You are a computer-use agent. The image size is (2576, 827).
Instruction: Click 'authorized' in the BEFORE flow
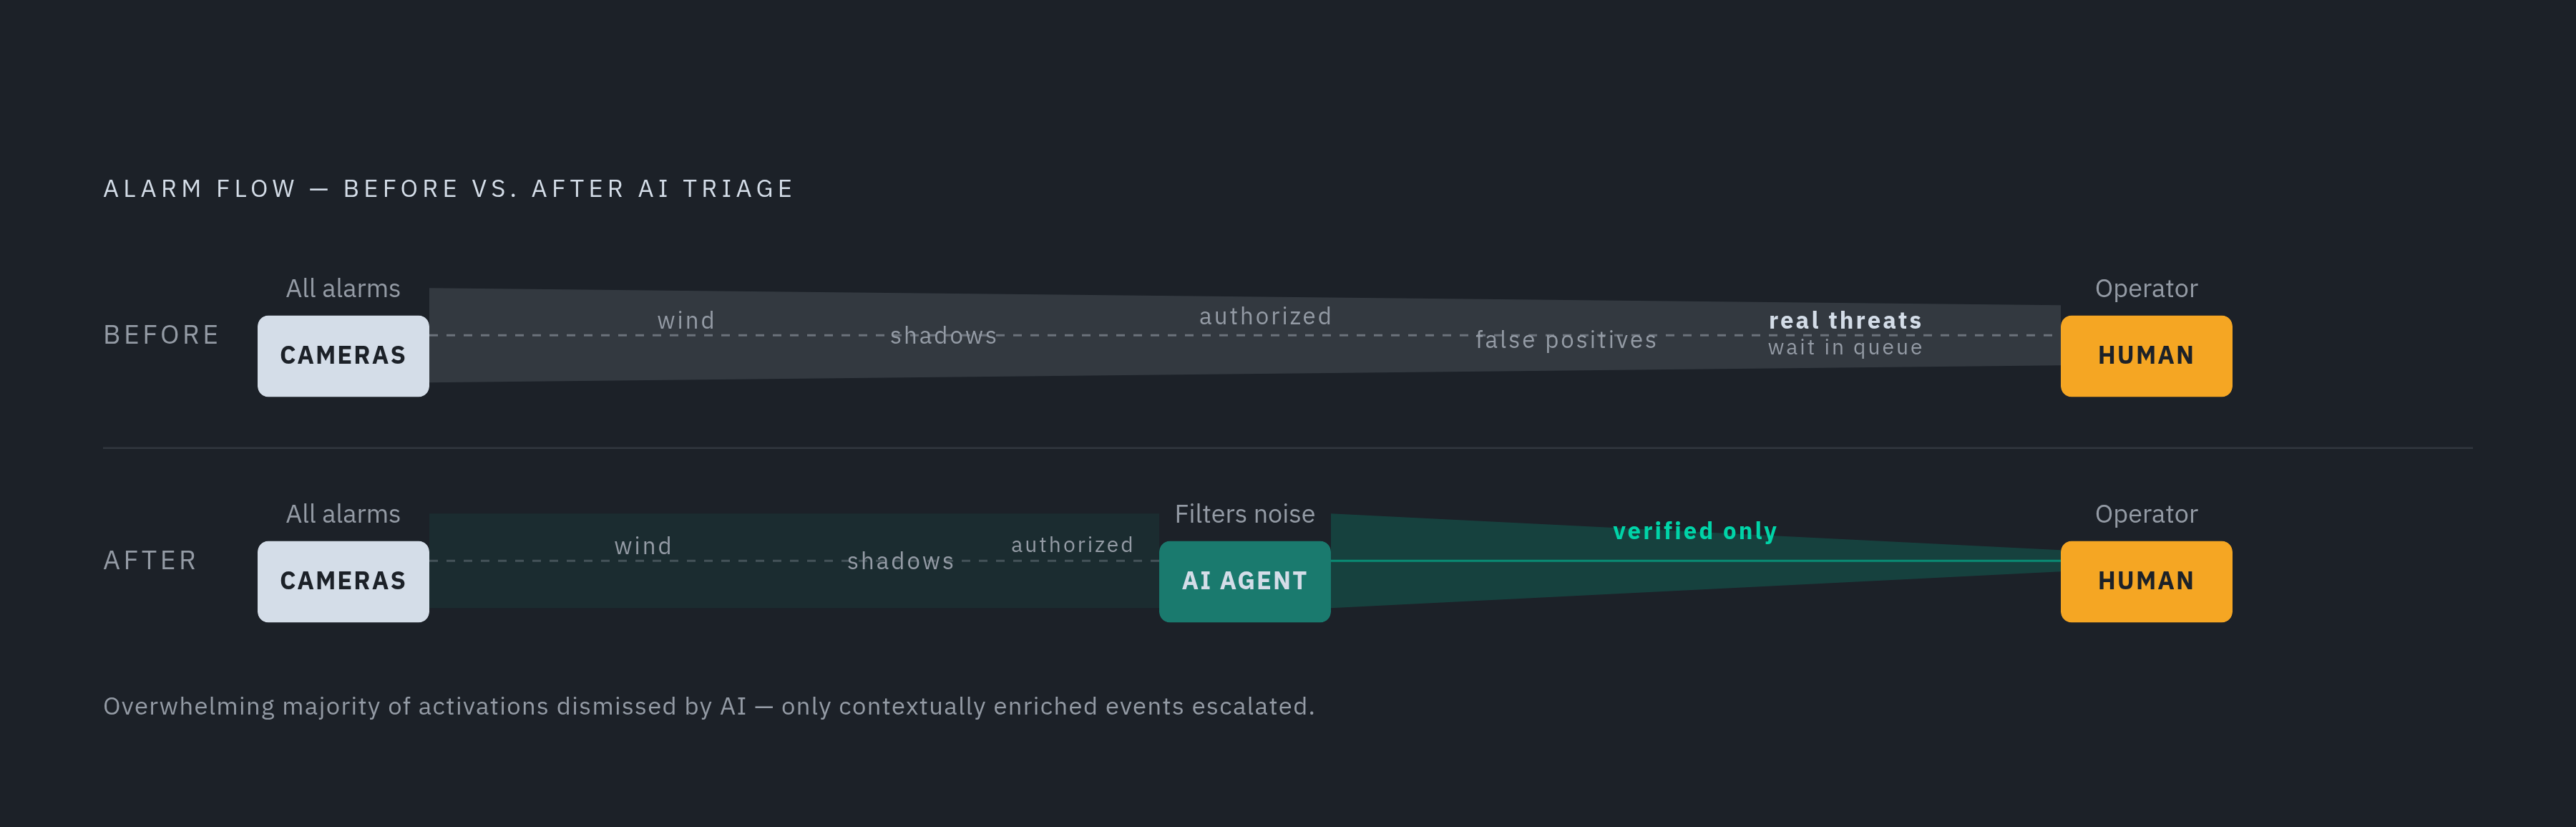click(x=1265, y=316)
